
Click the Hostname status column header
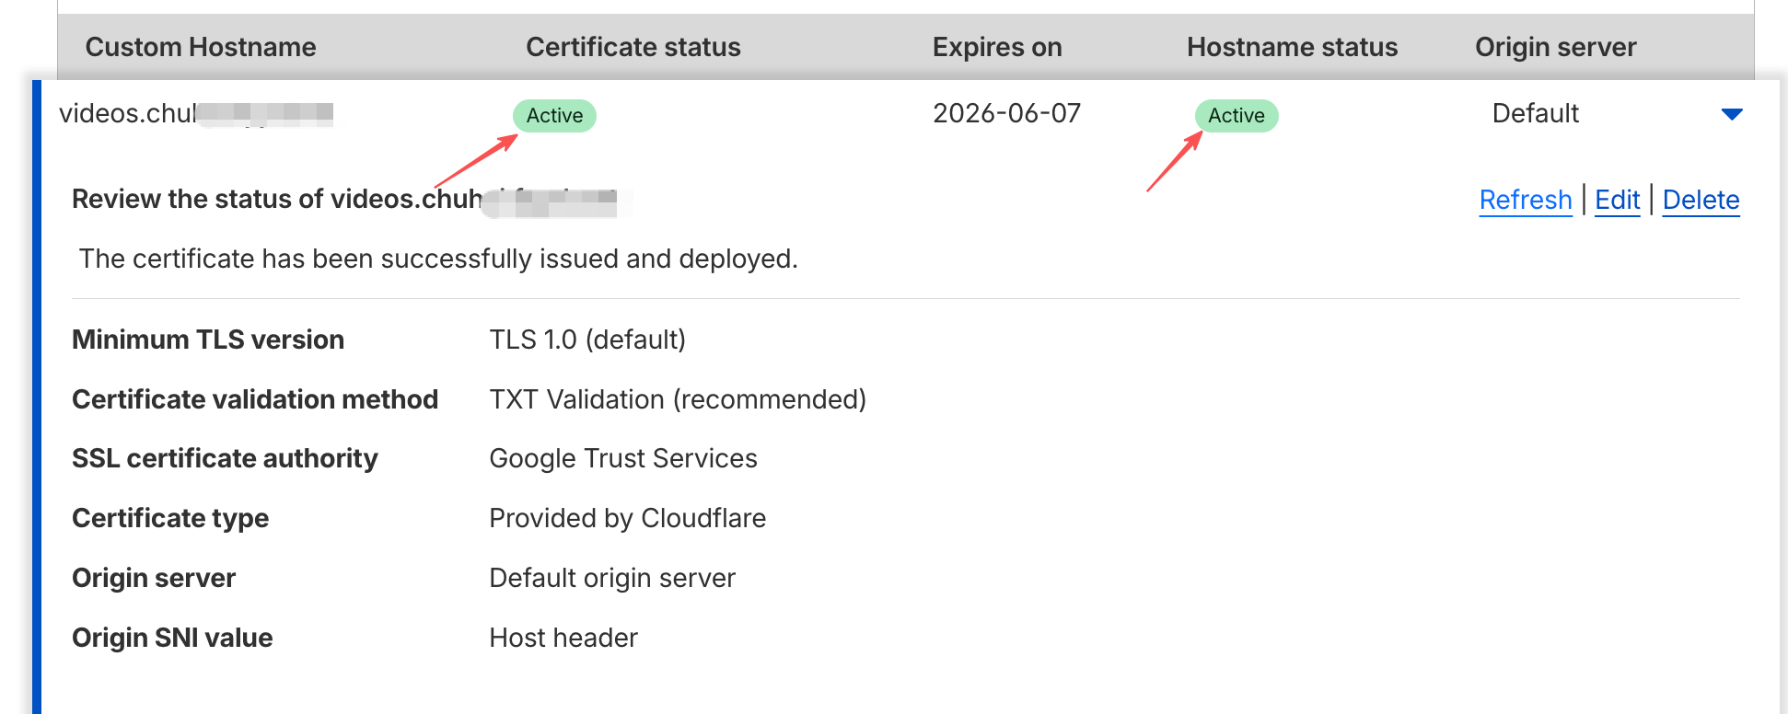click(1292, 47)
